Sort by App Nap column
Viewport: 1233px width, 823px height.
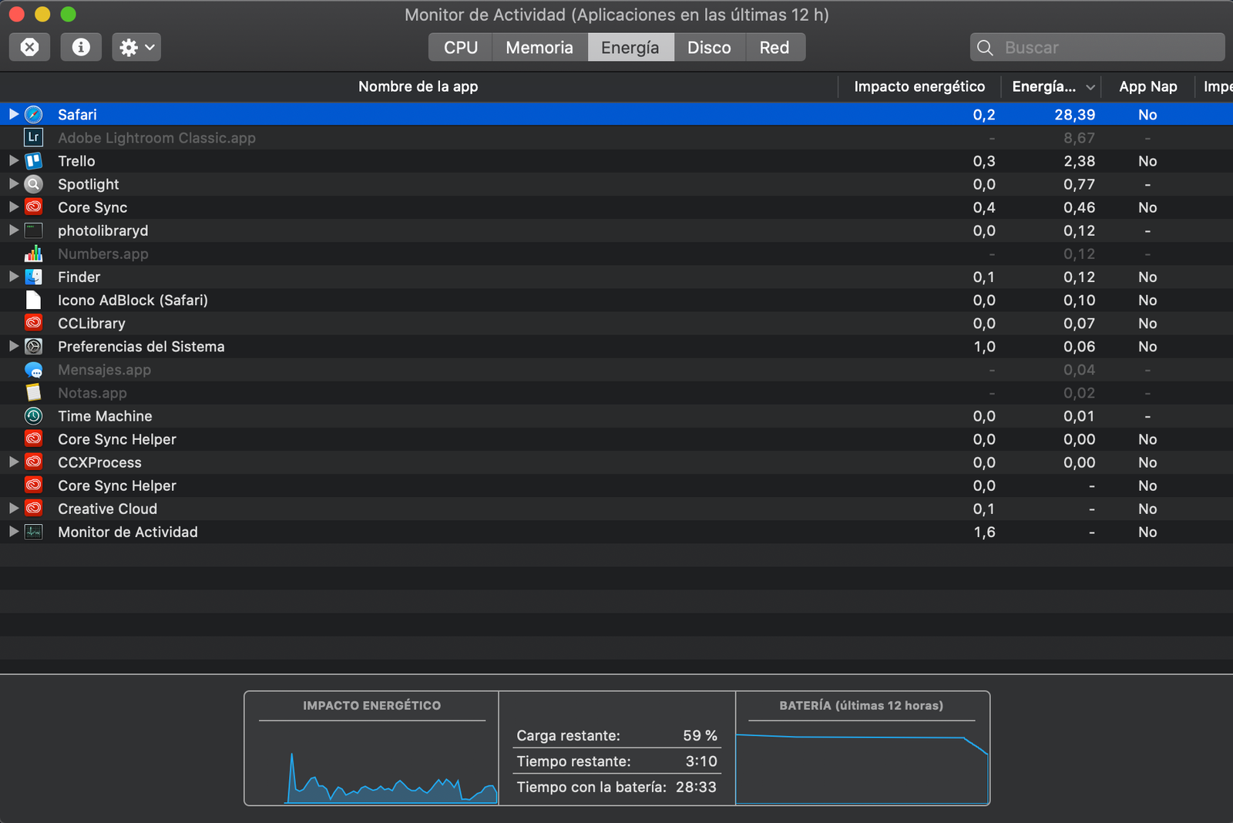tap(1147, 86)
